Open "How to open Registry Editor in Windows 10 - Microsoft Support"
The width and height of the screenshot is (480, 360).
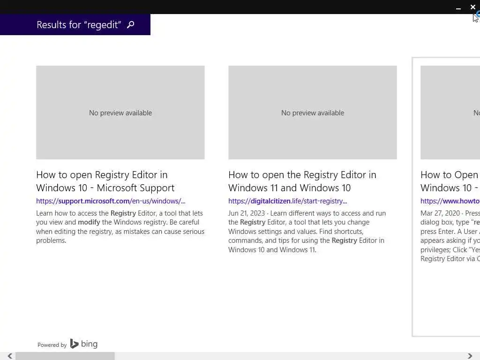click(105, 181)
